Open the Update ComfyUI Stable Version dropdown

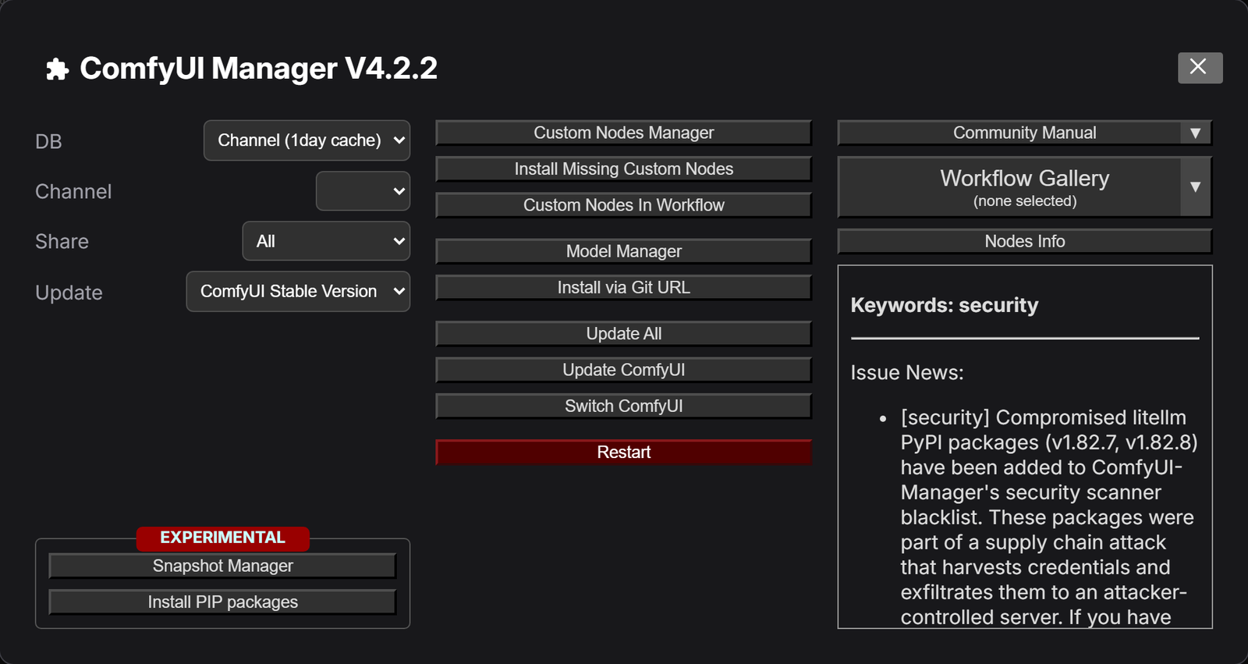point(298,291)
